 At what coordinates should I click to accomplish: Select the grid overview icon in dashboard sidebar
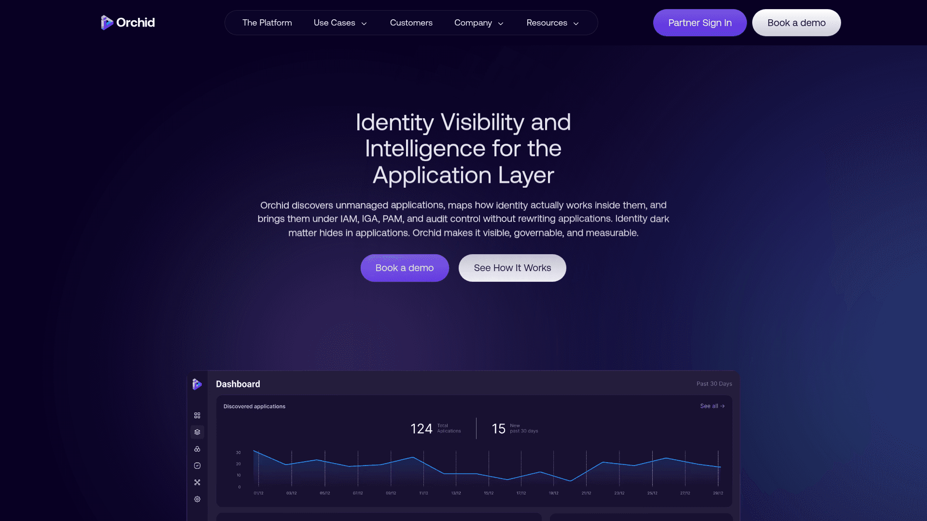197,415
